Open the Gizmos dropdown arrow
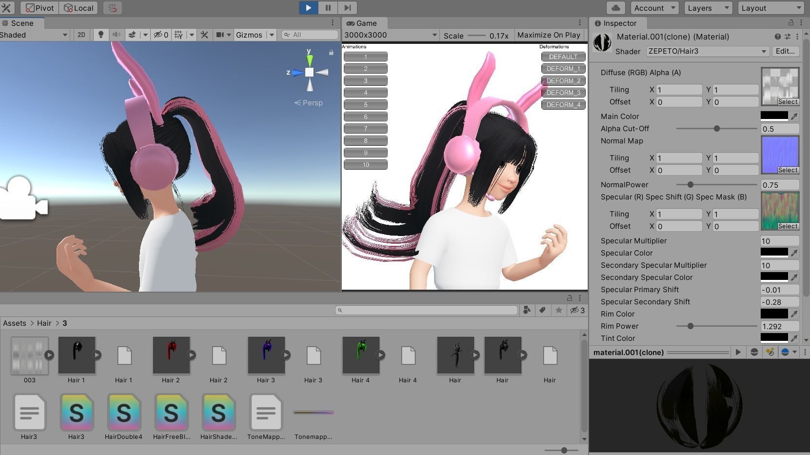810x455 pixels. (272, 35)
